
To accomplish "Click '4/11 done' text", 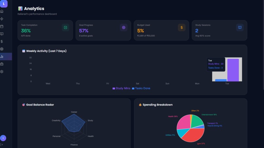I will pos(26,36).
